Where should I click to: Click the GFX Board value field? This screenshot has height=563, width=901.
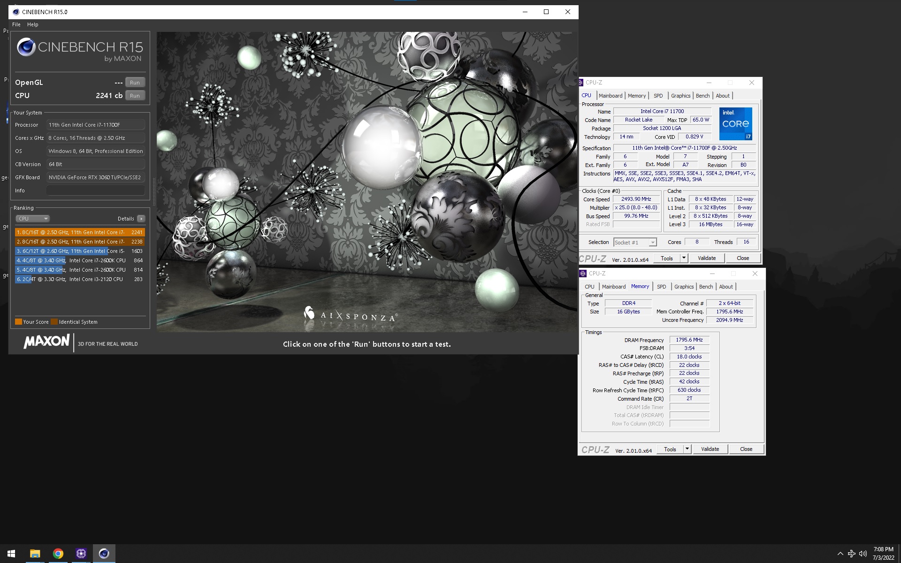click(x=96, y=177)
